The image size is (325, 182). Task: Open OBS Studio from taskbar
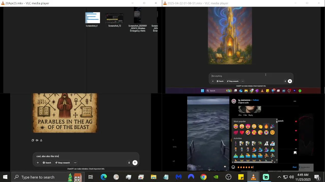pyautogui.click(x=229, y=177)
